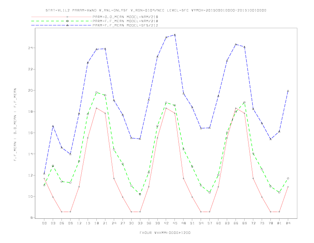Click x-axis tick label 66

click(236, 223)
